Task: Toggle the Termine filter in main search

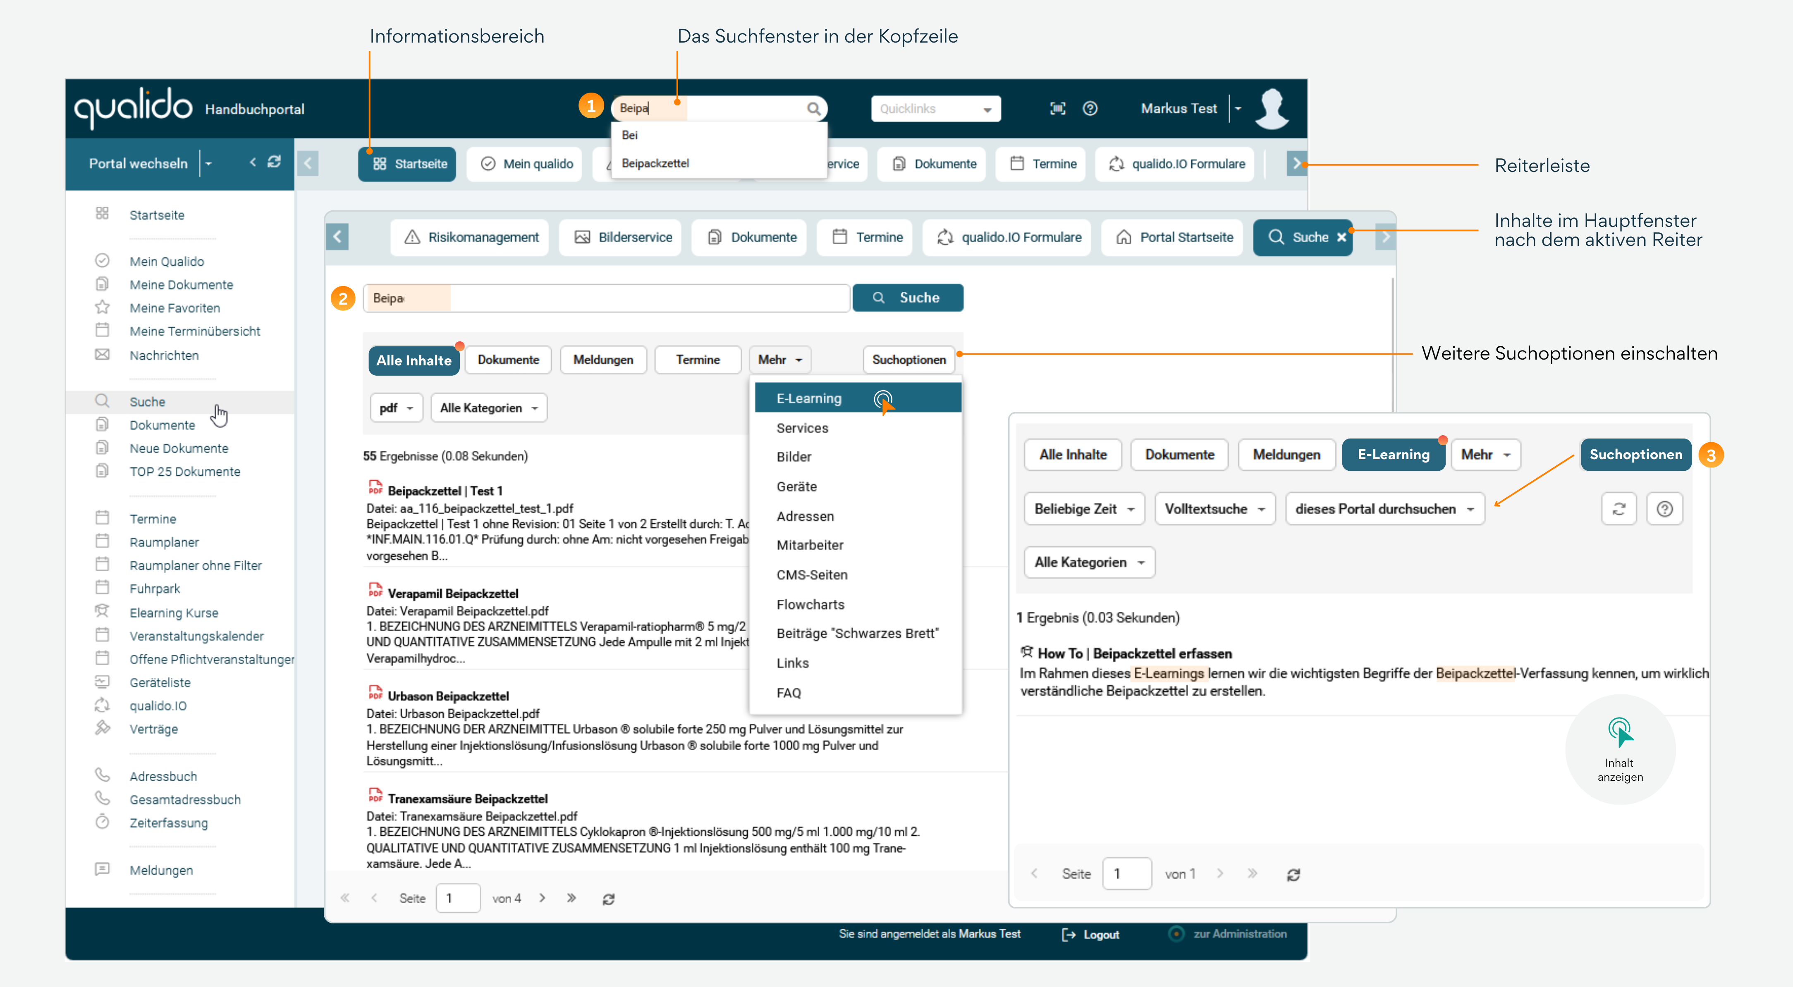Action: [x=698, y=360]
